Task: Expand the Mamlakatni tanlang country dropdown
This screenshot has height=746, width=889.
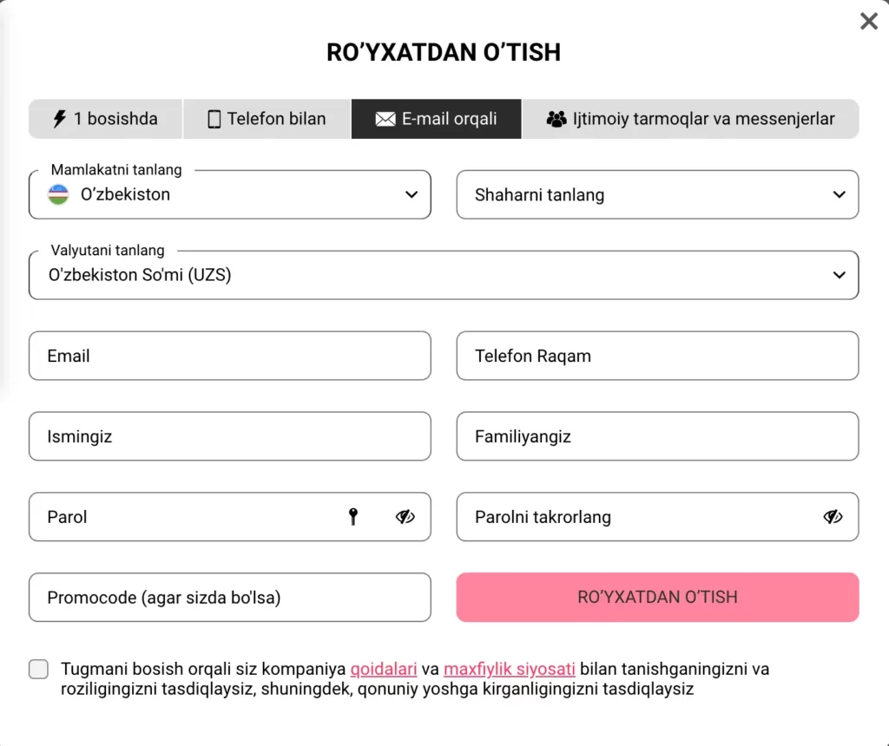Action: pos(411,194)
